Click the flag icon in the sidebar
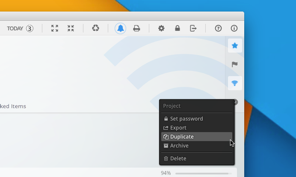The width and height of the screenshot is (296, 177). (235, 65)
